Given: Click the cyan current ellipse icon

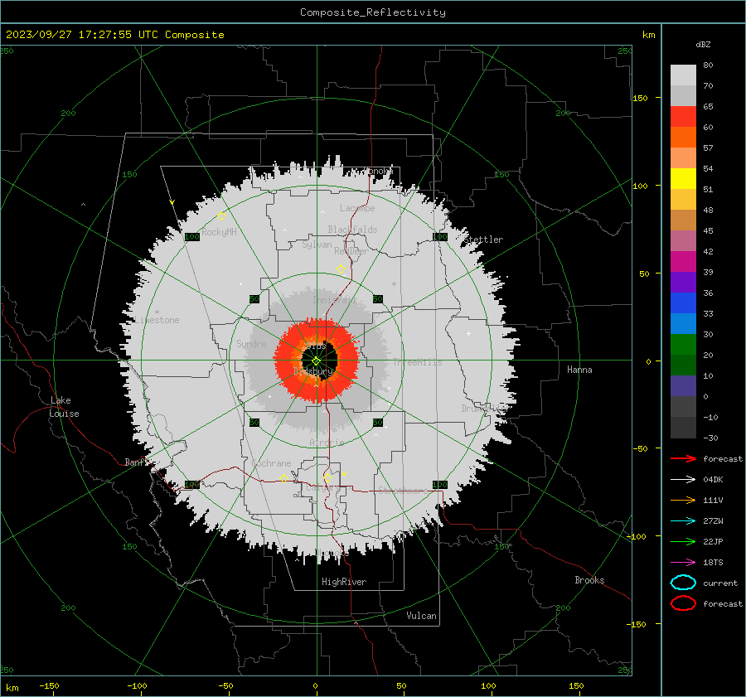Looking at the screenshot, I should pyautogui.click(x=683, y=583).
